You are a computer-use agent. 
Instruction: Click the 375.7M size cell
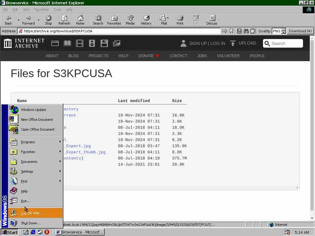coord(179,158)
